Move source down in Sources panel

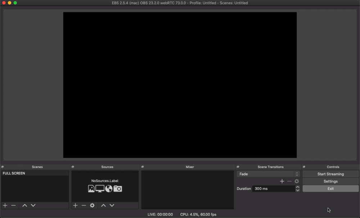click(x=112, y=205)
